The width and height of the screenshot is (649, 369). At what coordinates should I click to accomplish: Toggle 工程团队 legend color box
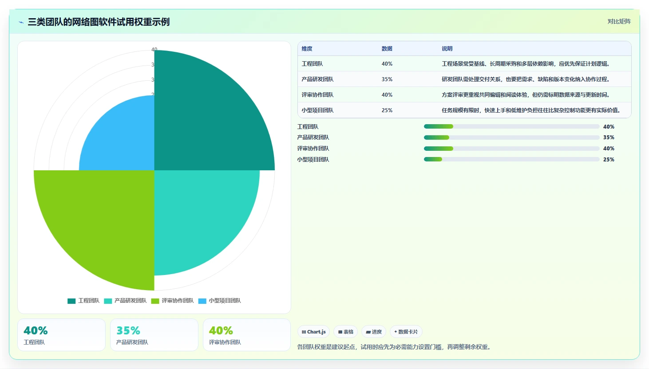[x=71, y=301]
